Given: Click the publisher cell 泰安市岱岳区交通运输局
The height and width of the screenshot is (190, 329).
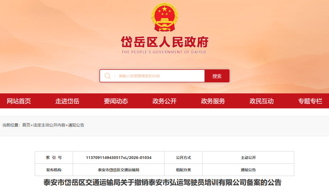Looking at the screenshot, I should click(x=119, y=170).
